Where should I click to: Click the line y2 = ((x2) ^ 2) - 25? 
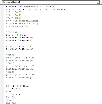pos(20,75)
